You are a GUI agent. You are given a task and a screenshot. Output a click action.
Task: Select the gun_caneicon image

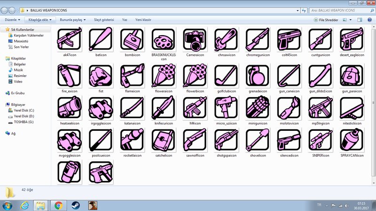[x=289, y=75]
